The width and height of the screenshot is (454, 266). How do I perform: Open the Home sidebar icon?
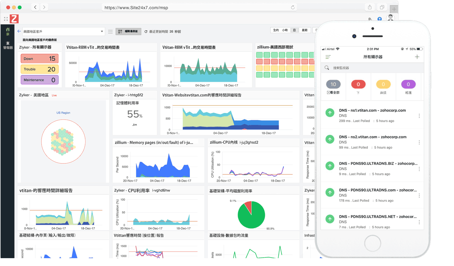pos(8,31)
